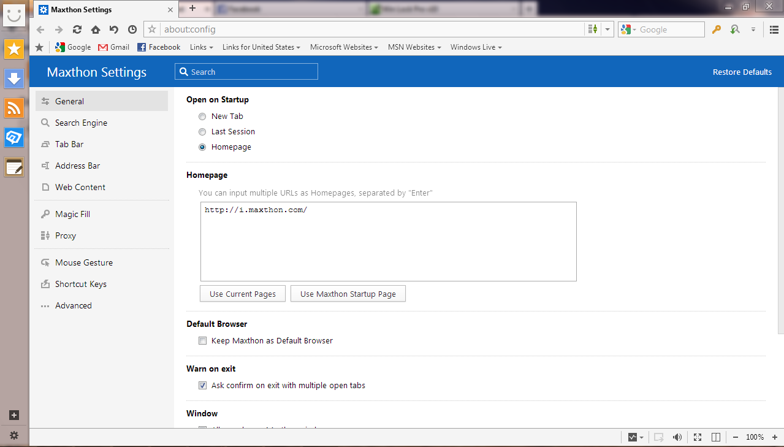This screenshot has height=447, width=784.
Task: Bookmark page with address bar star
Action: click(x=153, y=29)
